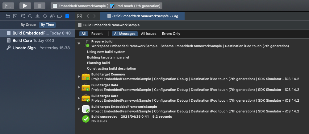
Task: Open the Debug navigator spray icon
Action: (52, 16)
